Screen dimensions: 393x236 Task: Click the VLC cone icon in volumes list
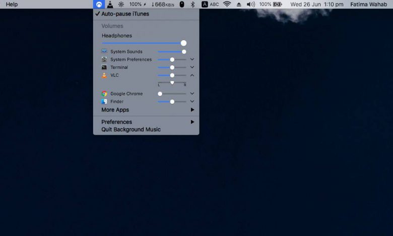(104, 75)
